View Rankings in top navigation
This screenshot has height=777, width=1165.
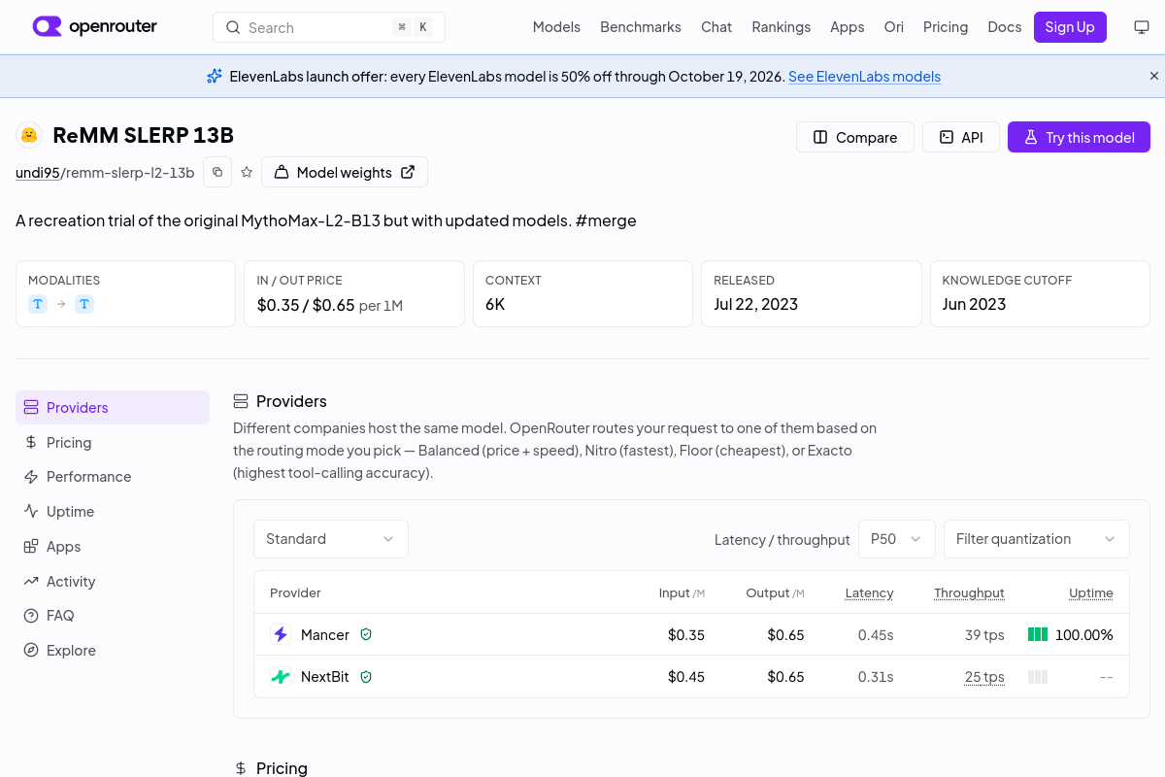click(782, 27)
